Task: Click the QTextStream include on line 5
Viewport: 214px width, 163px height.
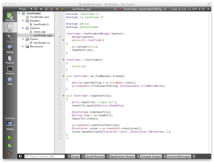Action: click(x=89, y=27)
